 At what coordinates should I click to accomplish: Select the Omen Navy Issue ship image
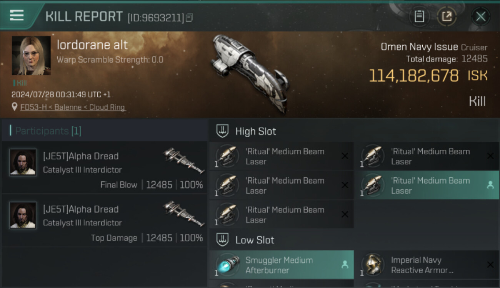(250, 73)
